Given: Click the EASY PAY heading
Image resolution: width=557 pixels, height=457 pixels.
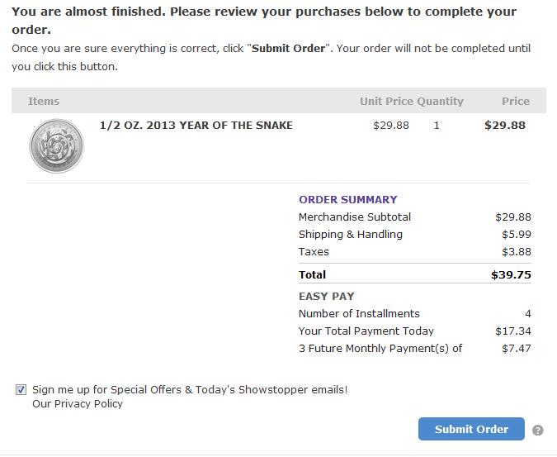Looking at the screenshot, I should [x=327, y=296].
